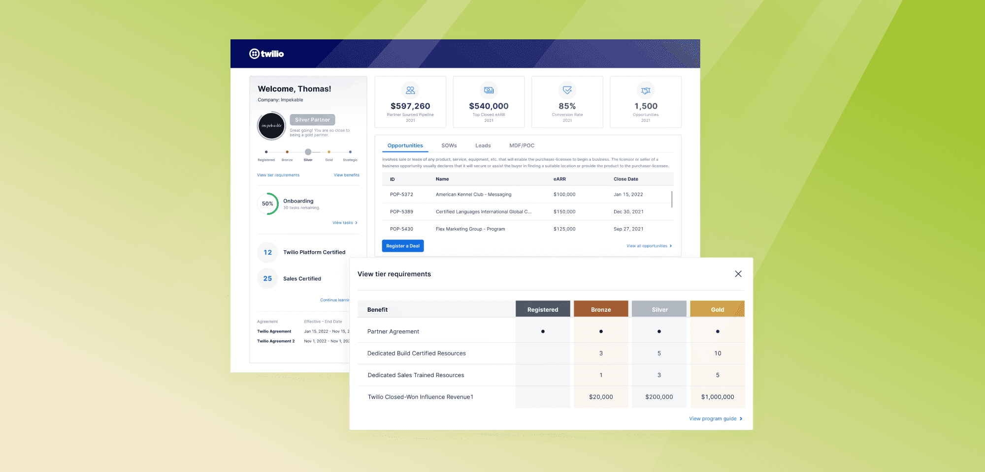This screenshot has width=985, height=472.
Task: Click the opportunities table scrollbar
Action: pyautogui.click(x=672, y=199)
